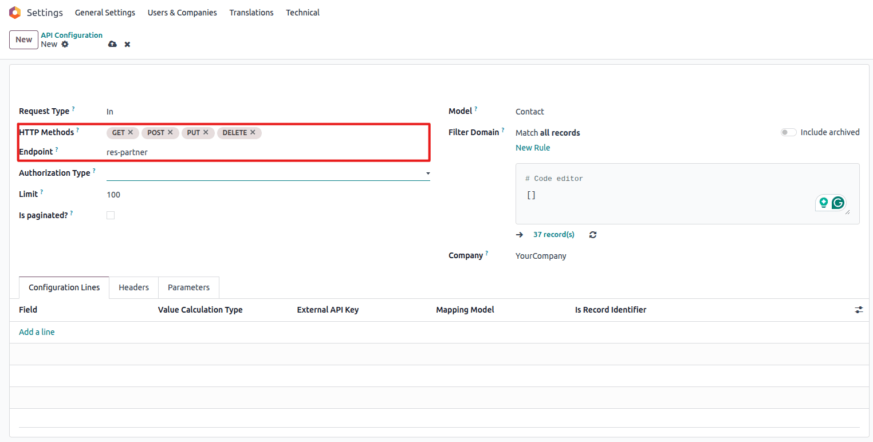
Task: Click the Odoo Settings app logo
Action: pos(15,13)
